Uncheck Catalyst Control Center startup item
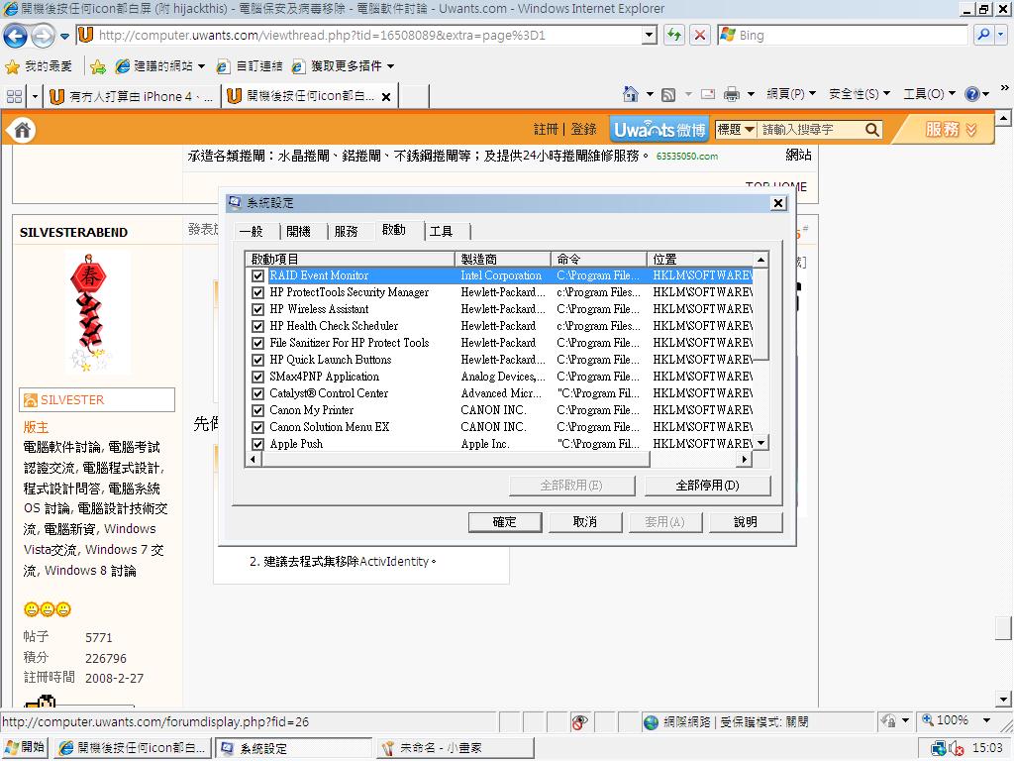This screenshot has width=1014, height=761. click(258, 393)
